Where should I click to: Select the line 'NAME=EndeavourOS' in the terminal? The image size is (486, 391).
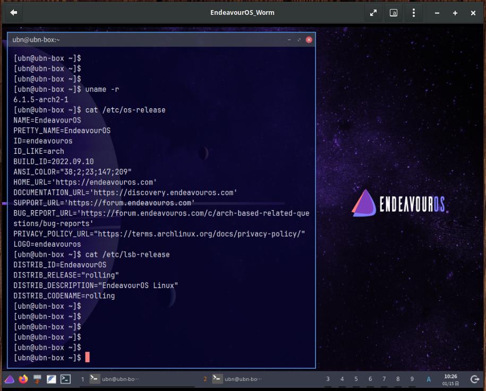[x=47, y=120]
